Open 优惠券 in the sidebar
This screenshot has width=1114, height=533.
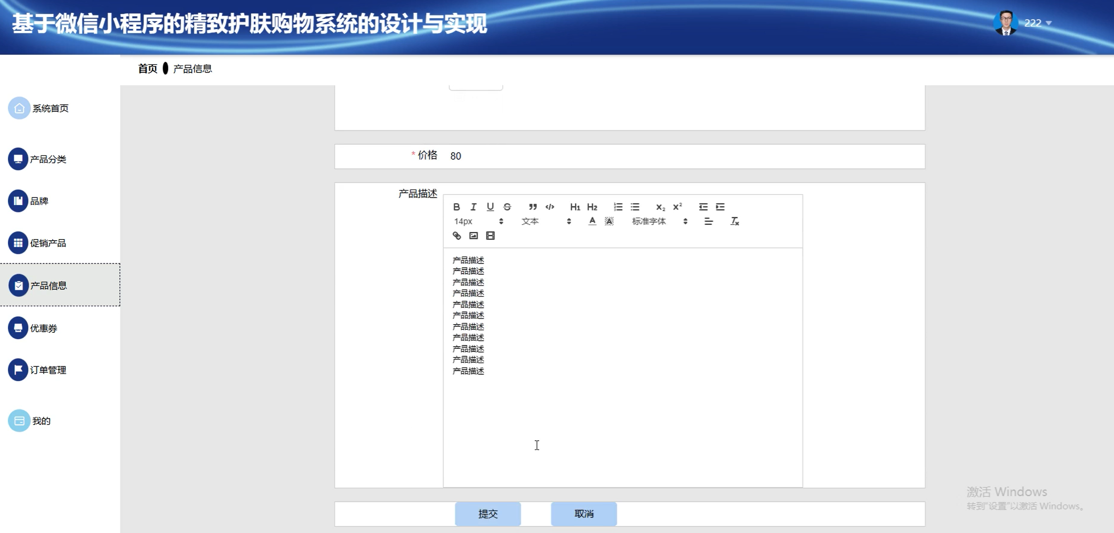(33, 328)
